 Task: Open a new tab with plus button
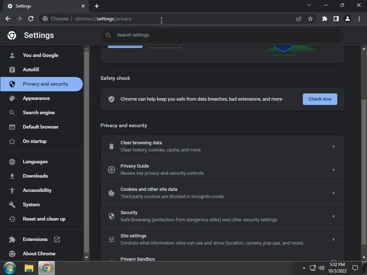[97, 6]
